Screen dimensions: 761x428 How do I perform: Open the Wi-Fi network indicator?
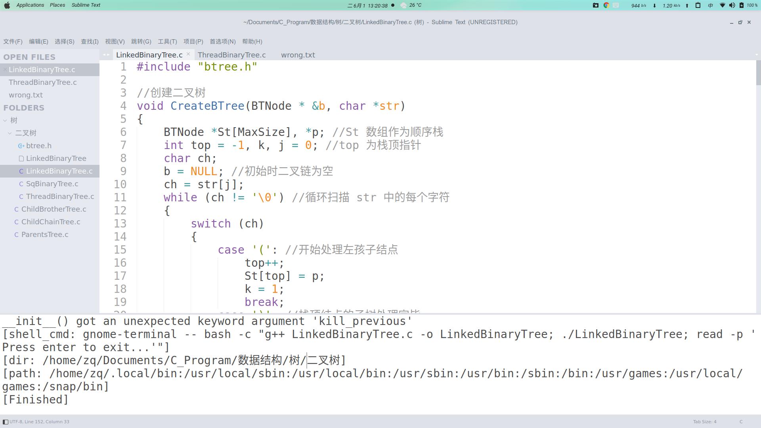[722, 5]
